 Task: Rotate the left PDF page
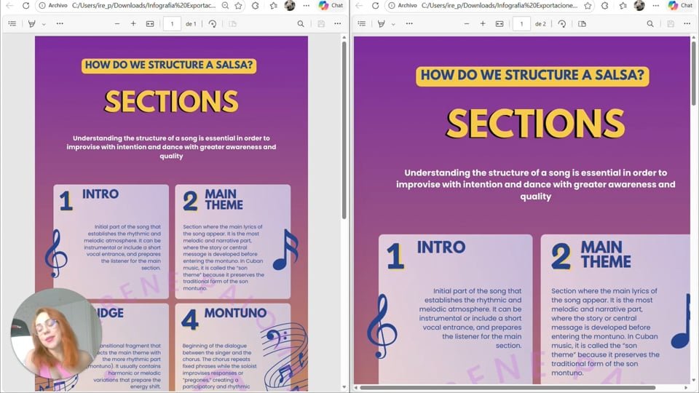[213, 23]
